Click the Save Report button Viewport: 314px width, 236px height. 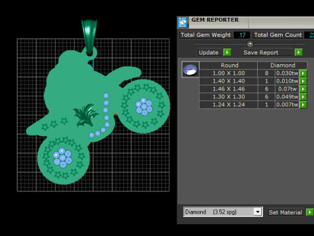click(268, 52)
